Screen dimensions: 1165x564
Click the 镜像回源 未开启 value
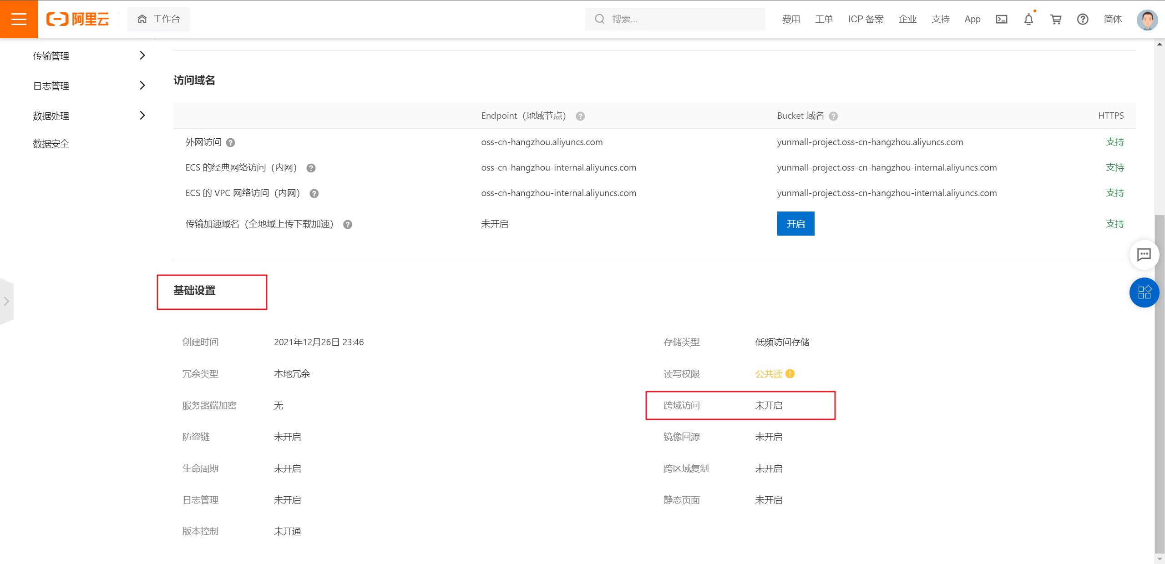pos(769,437)
